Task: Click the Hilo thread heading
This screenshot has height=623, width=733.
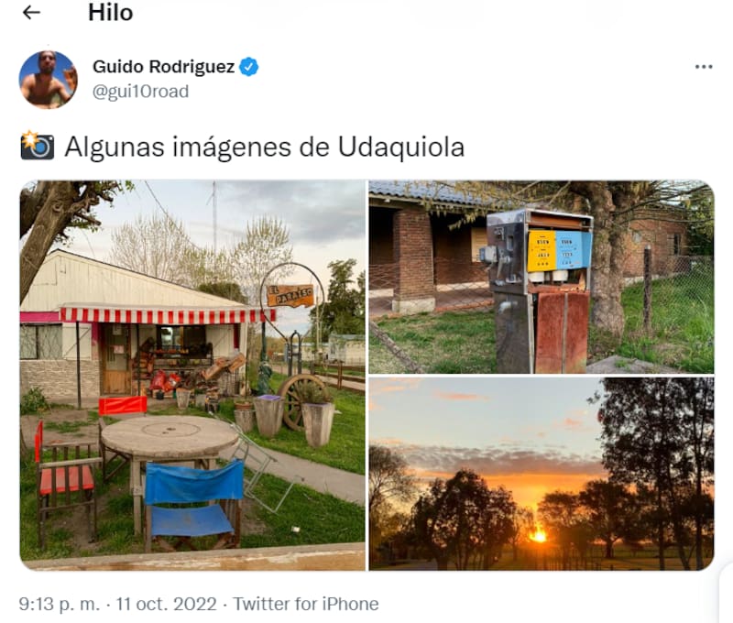Action: (x=110, y=13)
